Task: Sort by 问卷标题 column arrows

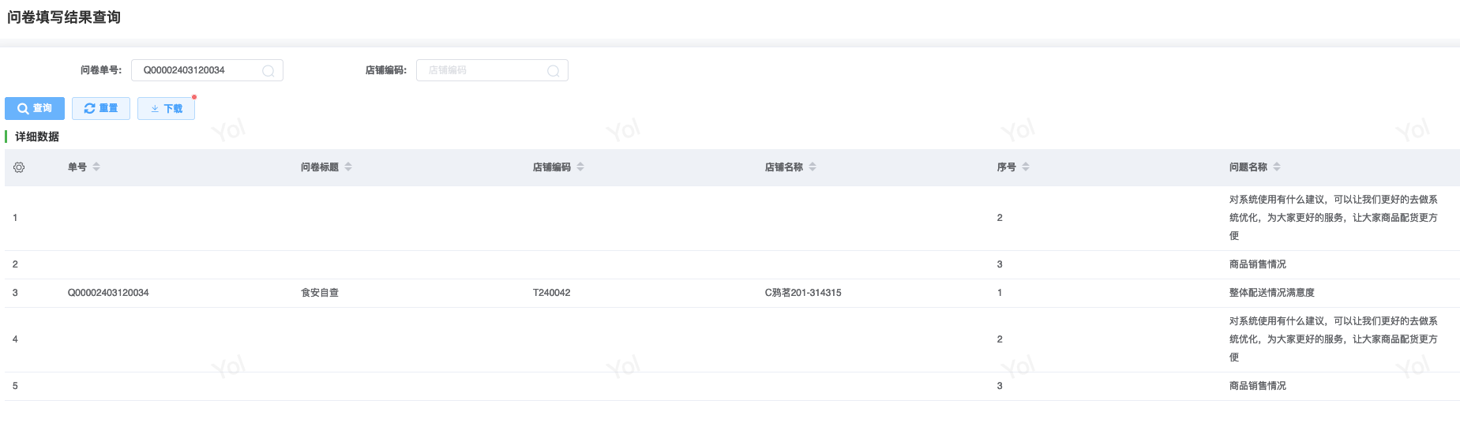Action: (x=348, y=167)
